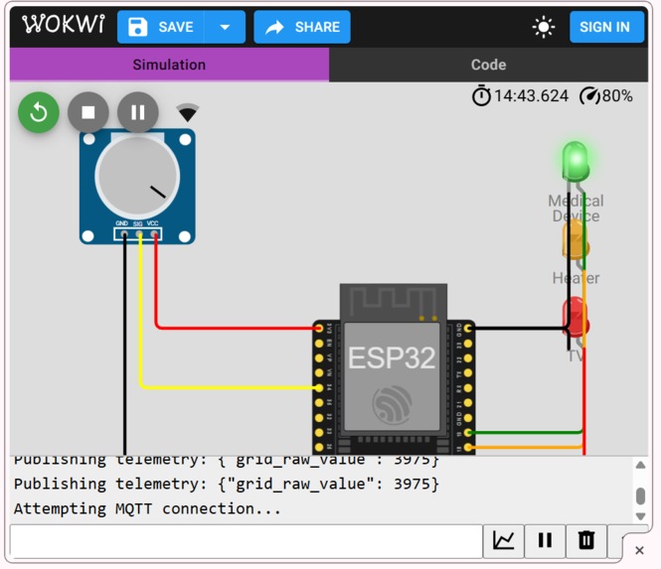Click the 80% simulation speed gauge

606,96
